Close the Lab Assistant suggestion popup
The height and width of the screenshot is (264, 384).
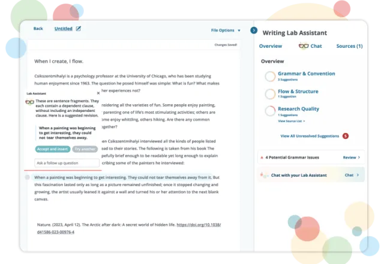point(98,93)
